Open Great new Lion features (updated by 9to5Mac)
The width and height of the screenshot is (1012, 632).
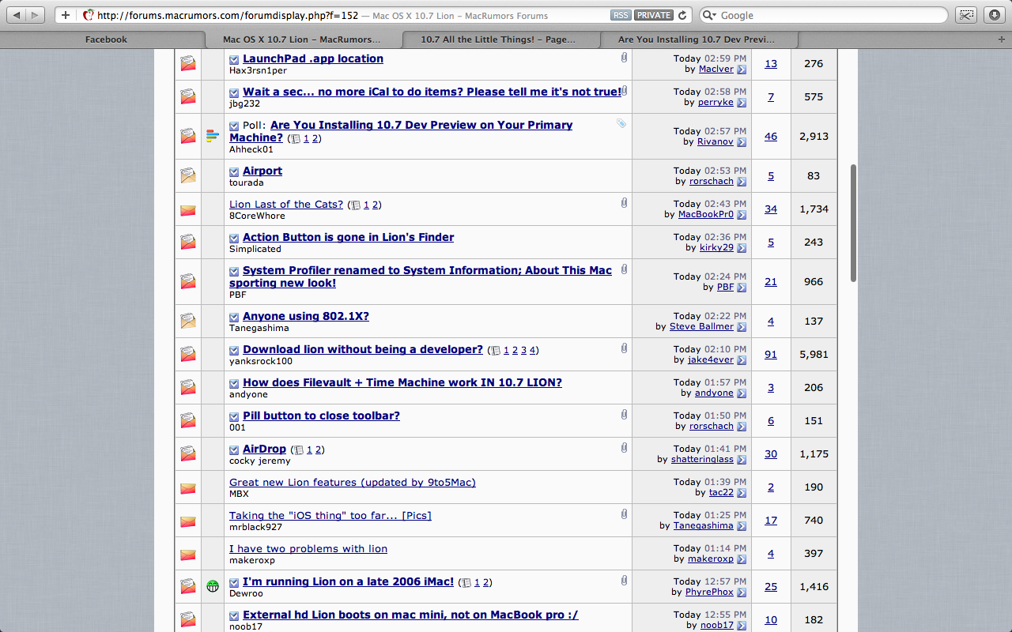pyautogui.click(x=353, y=482)
